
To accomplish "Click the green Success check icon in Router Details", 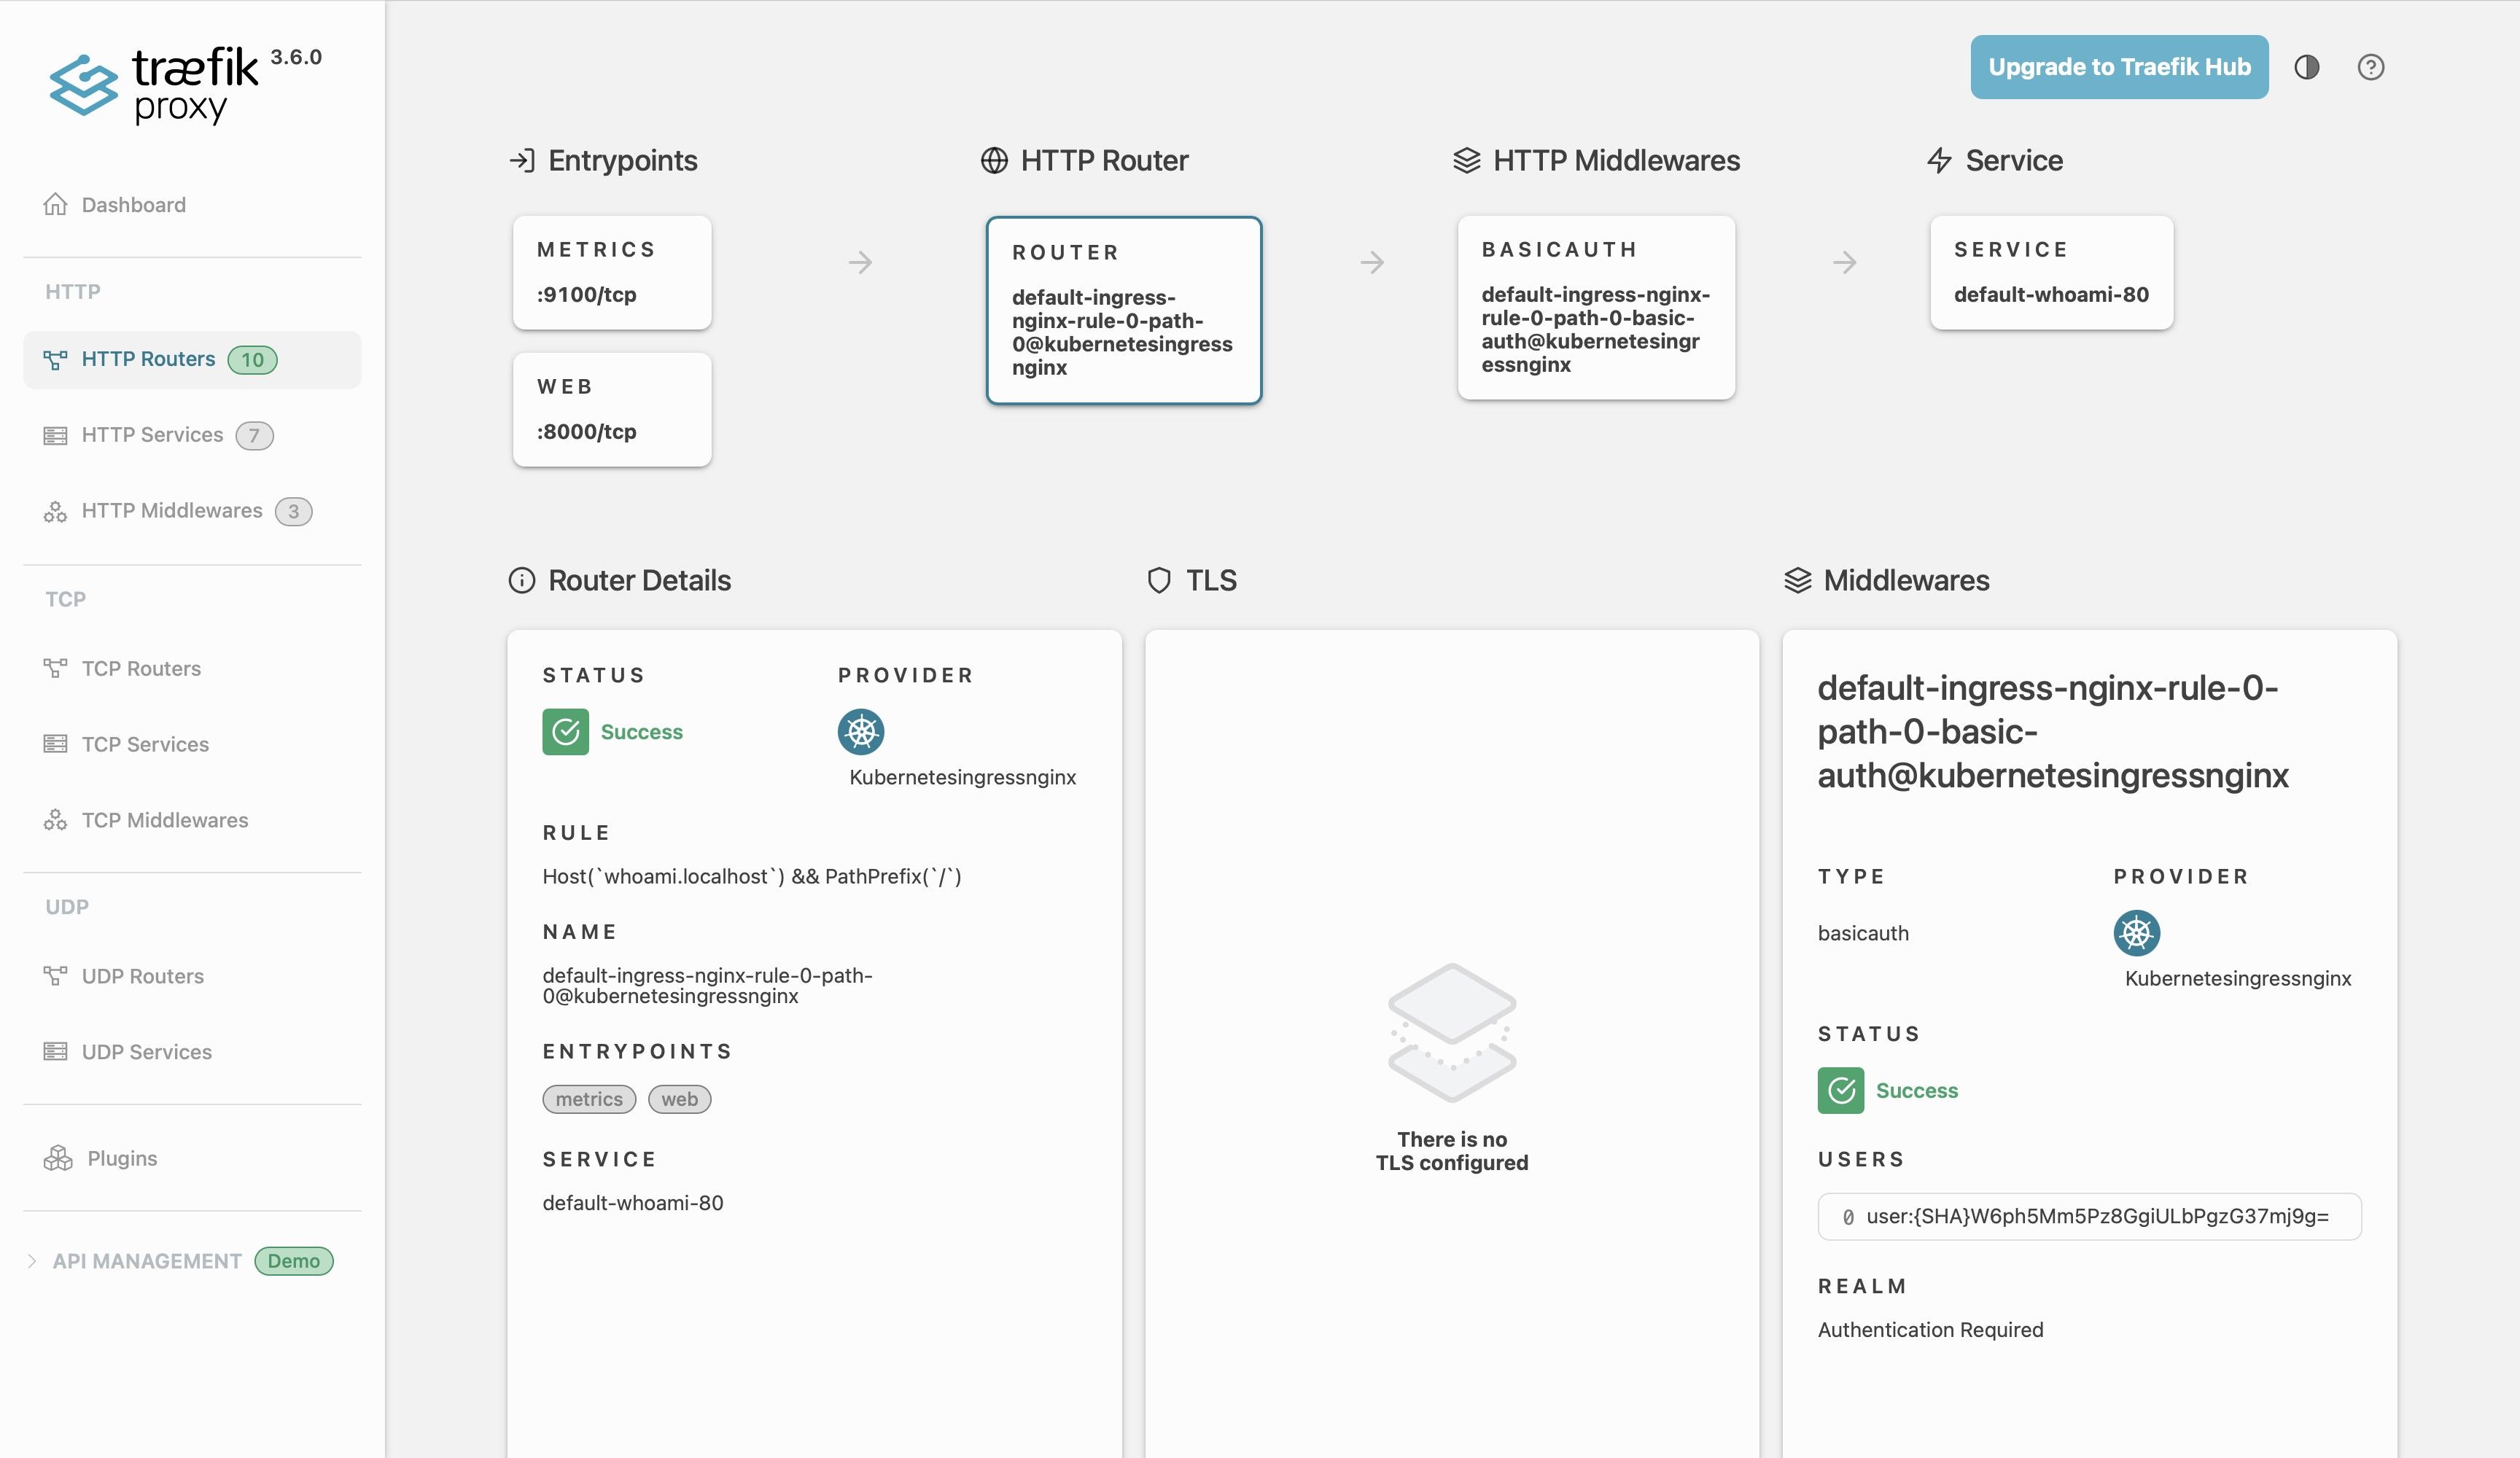I will (565, 732).
